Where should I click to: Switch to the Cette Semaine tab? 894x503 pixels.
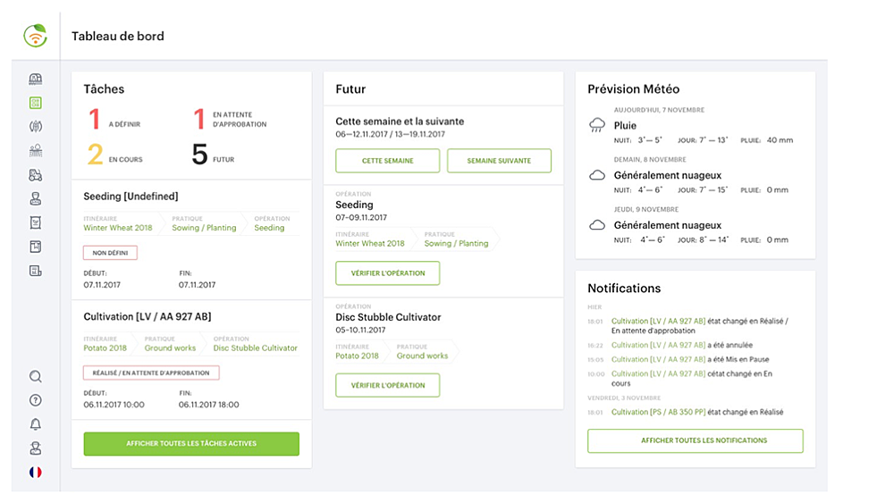[x=387, y=161]
